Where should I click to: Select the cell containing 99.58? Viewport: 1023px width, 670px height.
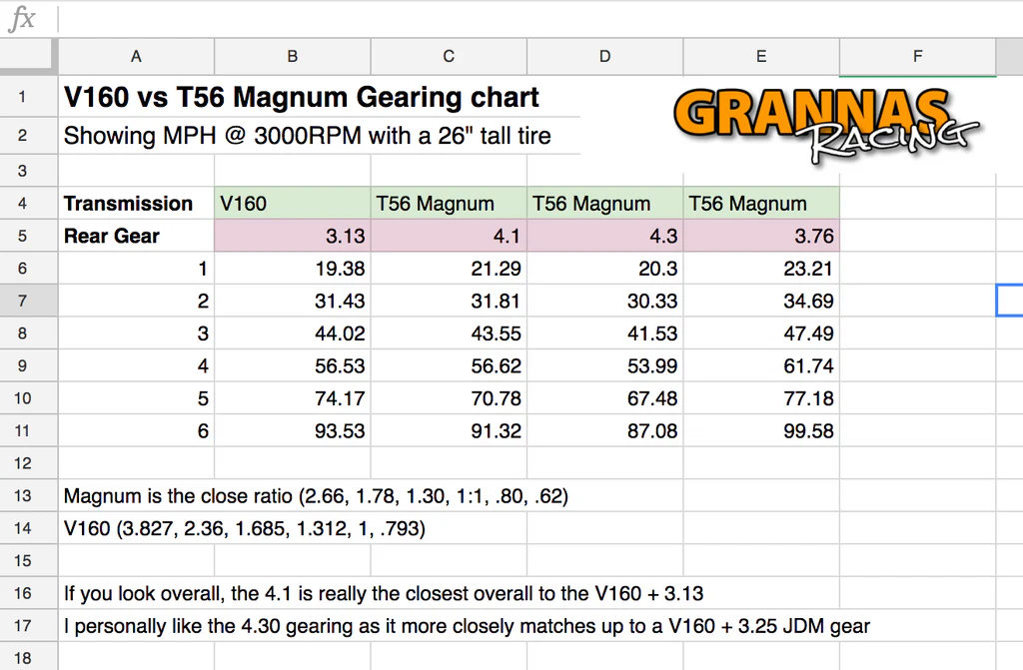(761, 430)
